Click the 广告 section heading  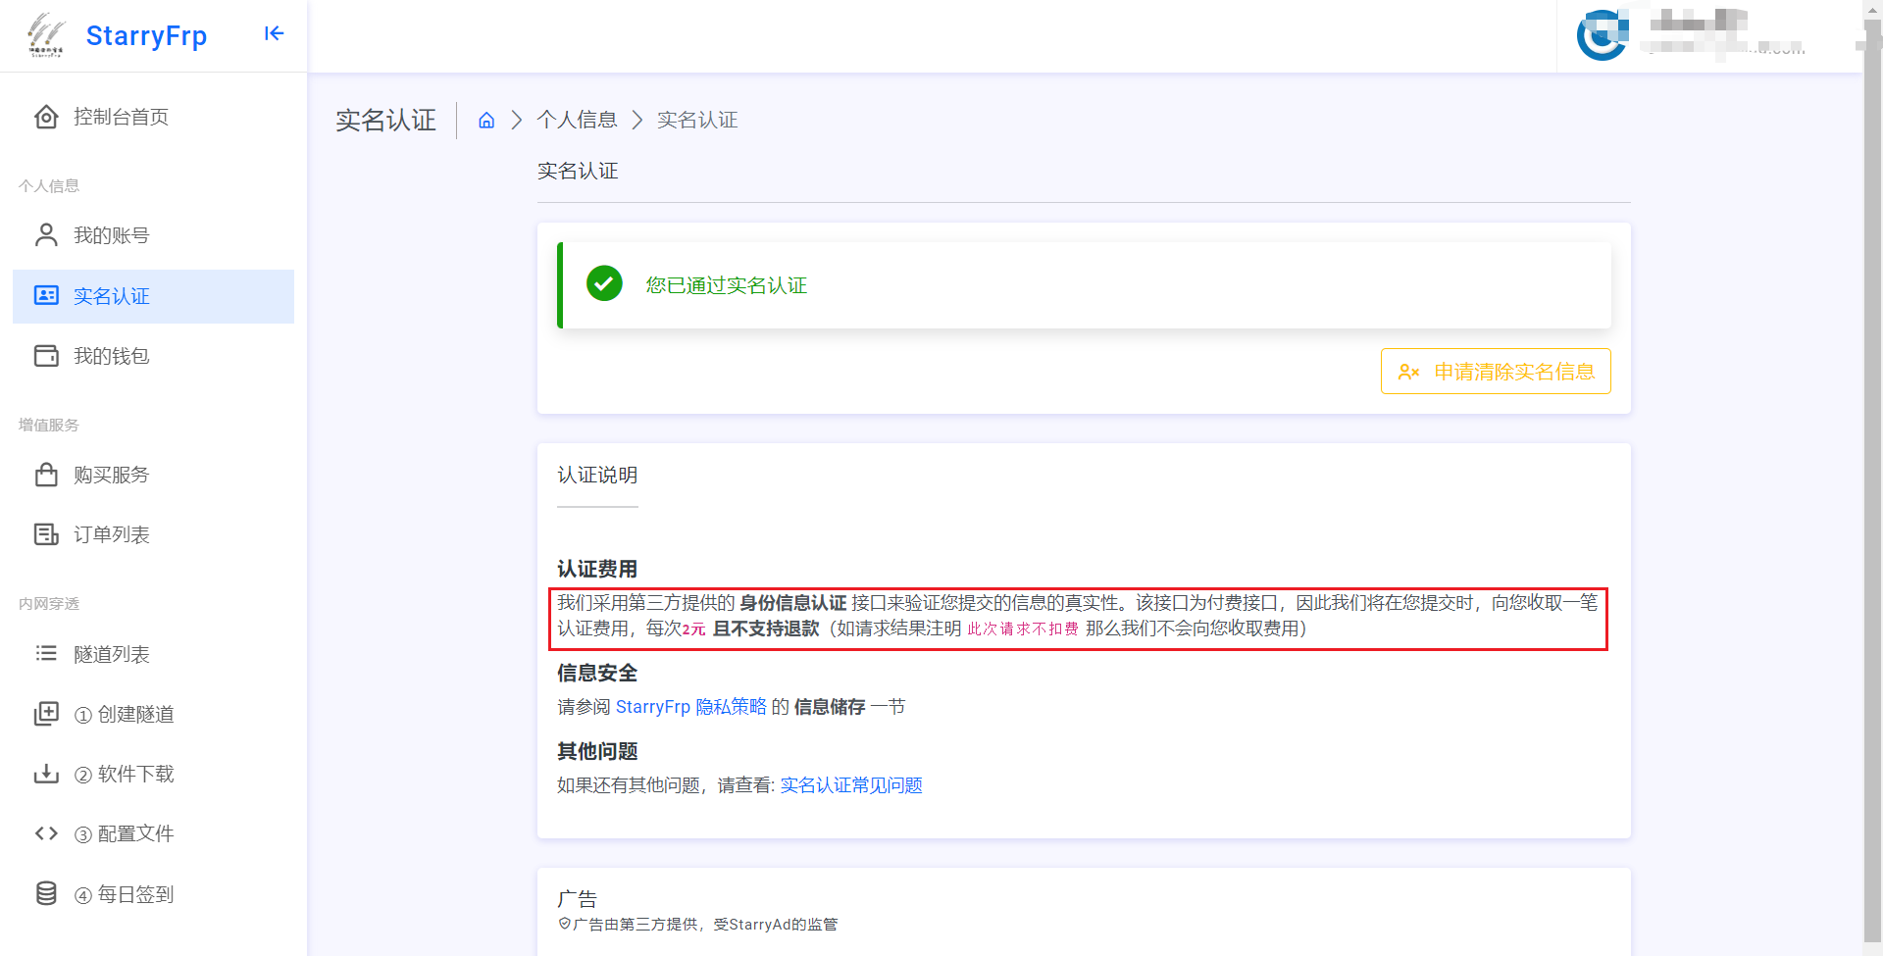[577, 898]
